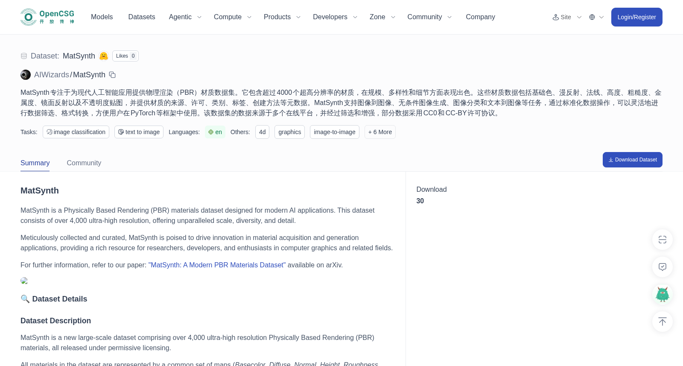
Task: Open the MatSynth arXiv paper link
Action: (x=217, y=265)
